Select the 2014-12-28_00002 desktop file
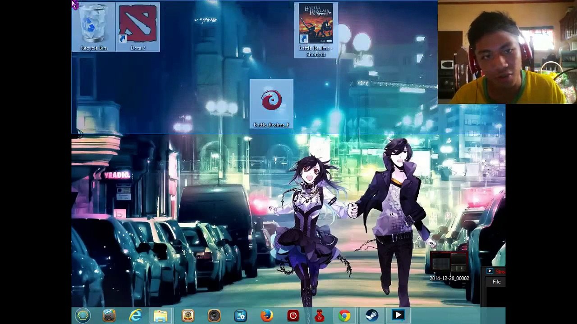Image resolution: width=577 pixels, height=324 pixels. click(449, 265)
